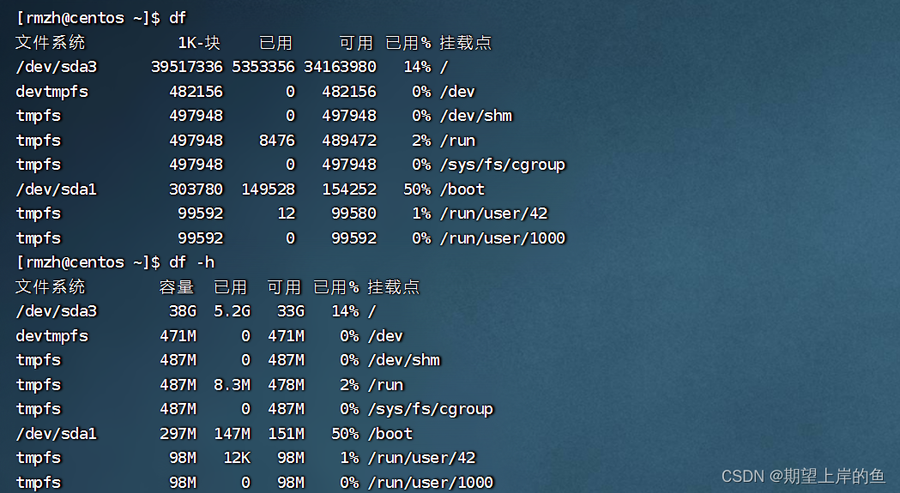Screen dimensions: 900x493
Task: Click the 38G capacity value
Action: tap(182, 311)
